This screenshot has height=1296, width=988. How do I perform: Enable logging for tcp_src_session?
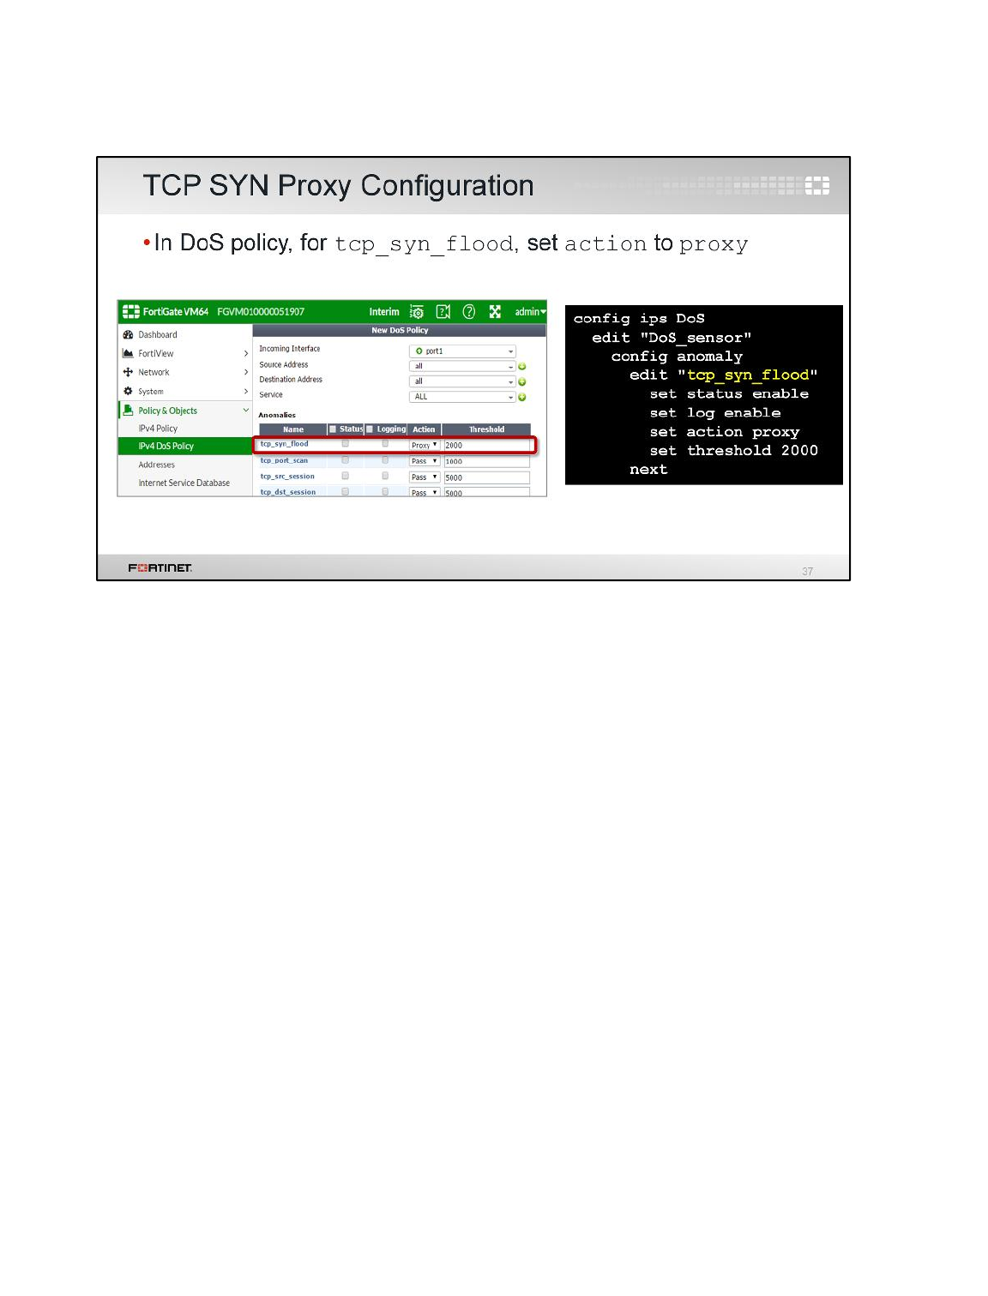pyautogui.click(x=385, y=476)
